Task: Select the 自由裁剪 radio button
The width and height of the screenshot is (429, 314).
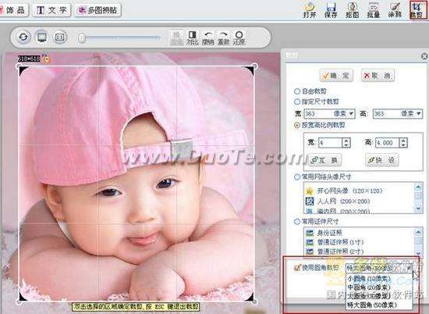Action: [x=297, y=91]
